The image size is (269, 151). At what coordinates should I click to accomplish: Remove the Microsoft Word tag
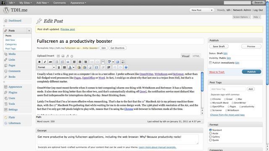pos(211,103)
